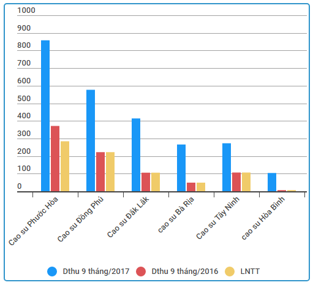Click the '1000' y-axis value
This screenshot has height=285, width=313.
[26, 10]
